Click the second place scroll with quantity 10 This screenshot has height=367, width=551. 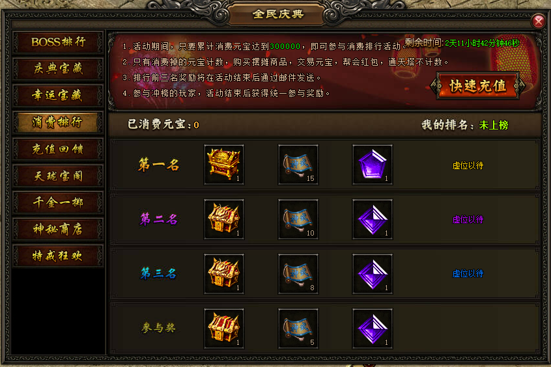click(298, 219)
